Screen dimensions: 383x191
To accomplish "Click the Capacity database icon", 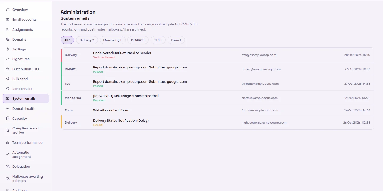I will 8,119.
